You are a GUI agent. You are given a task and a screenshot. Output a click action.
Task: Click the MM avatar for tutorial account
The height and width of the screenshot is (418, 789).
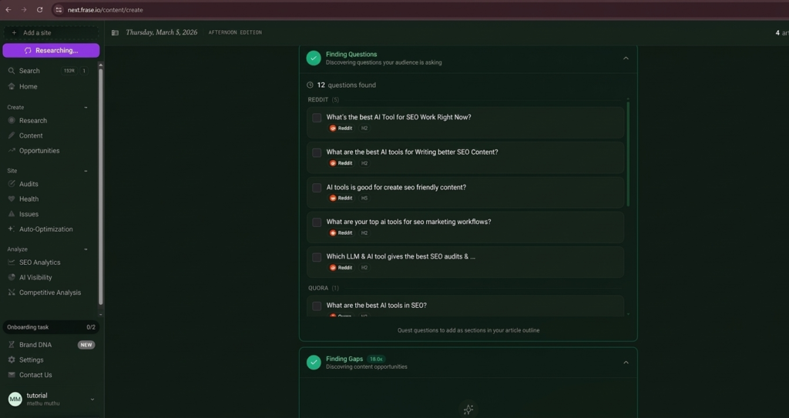(x=15, y=400)
